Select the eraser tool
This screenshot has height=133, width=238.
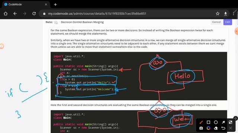216,128
